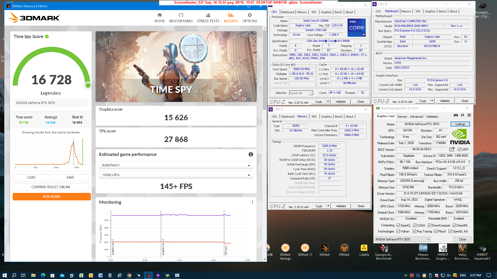Open SPD tab in CPU-Z Memory window
Image resolution: width=497 pixels, height=279 pixels.
tap(314, 117)
